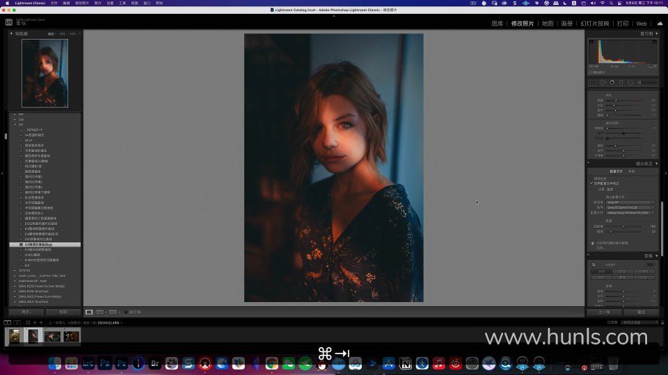Expand the SMAL ROSE Tonal Pack preset folder
This screenshot has width=668, height=375.
pyautogui.click(x=15, y=291)
